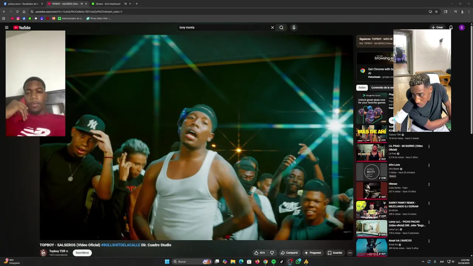This screenshot has width=473, height=266.
Task: Open options for SANKY PANKY REMIX video
Action: [x=429, y=203]
